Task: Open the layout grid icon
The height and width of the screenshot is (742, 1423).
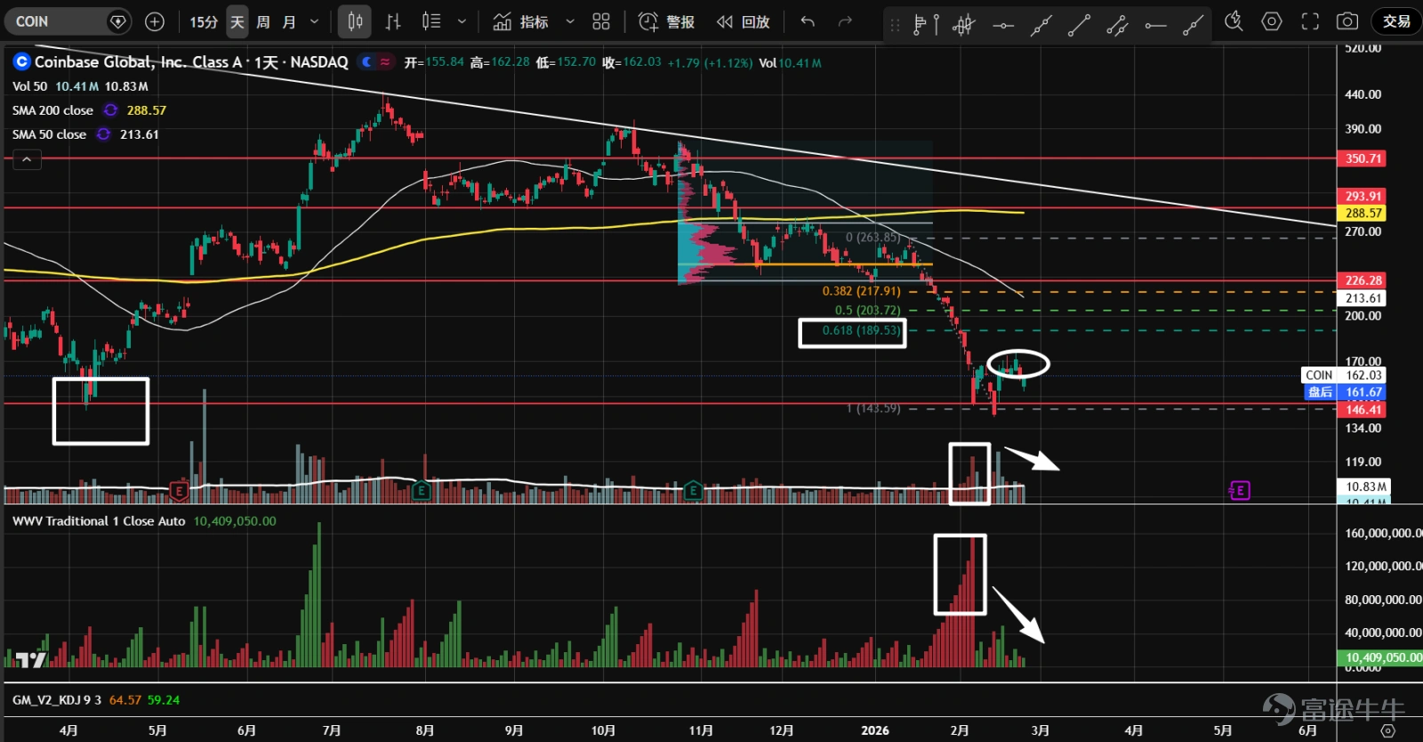Action: click(601, 21)
